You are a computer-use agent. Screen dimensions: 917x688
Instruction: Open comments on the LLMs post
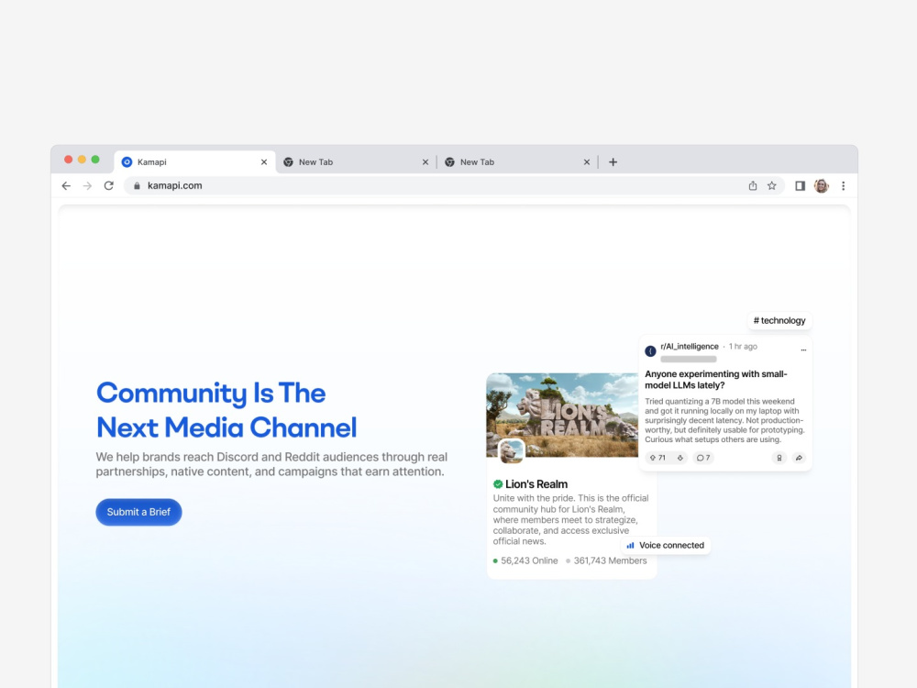[x=703, y=458]
